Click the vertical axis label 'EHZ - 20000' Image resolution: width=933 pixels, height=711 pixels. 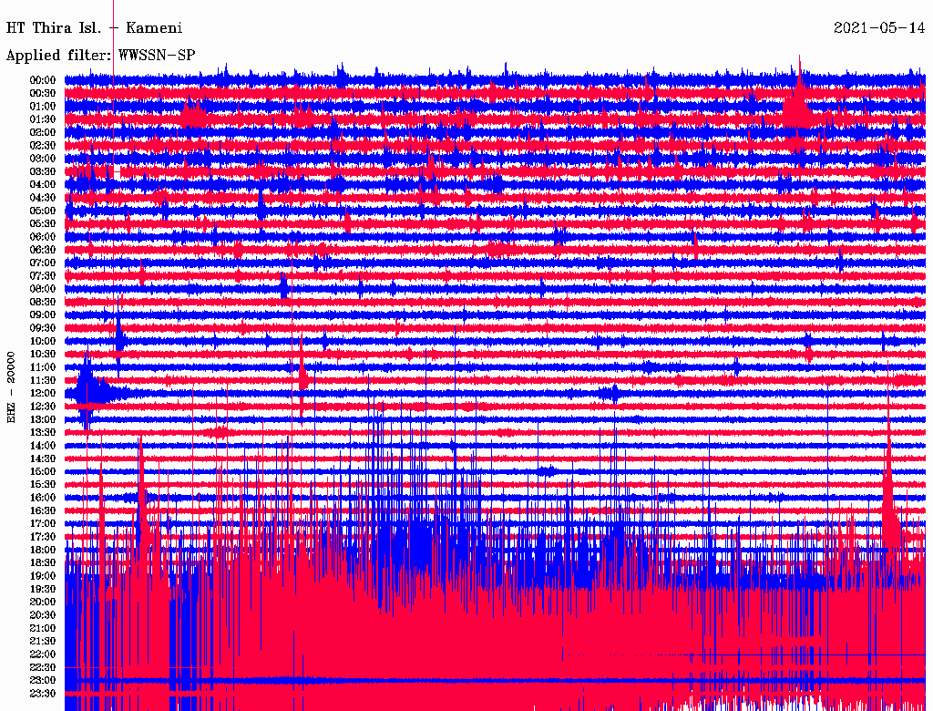click(x=11, y=387)
